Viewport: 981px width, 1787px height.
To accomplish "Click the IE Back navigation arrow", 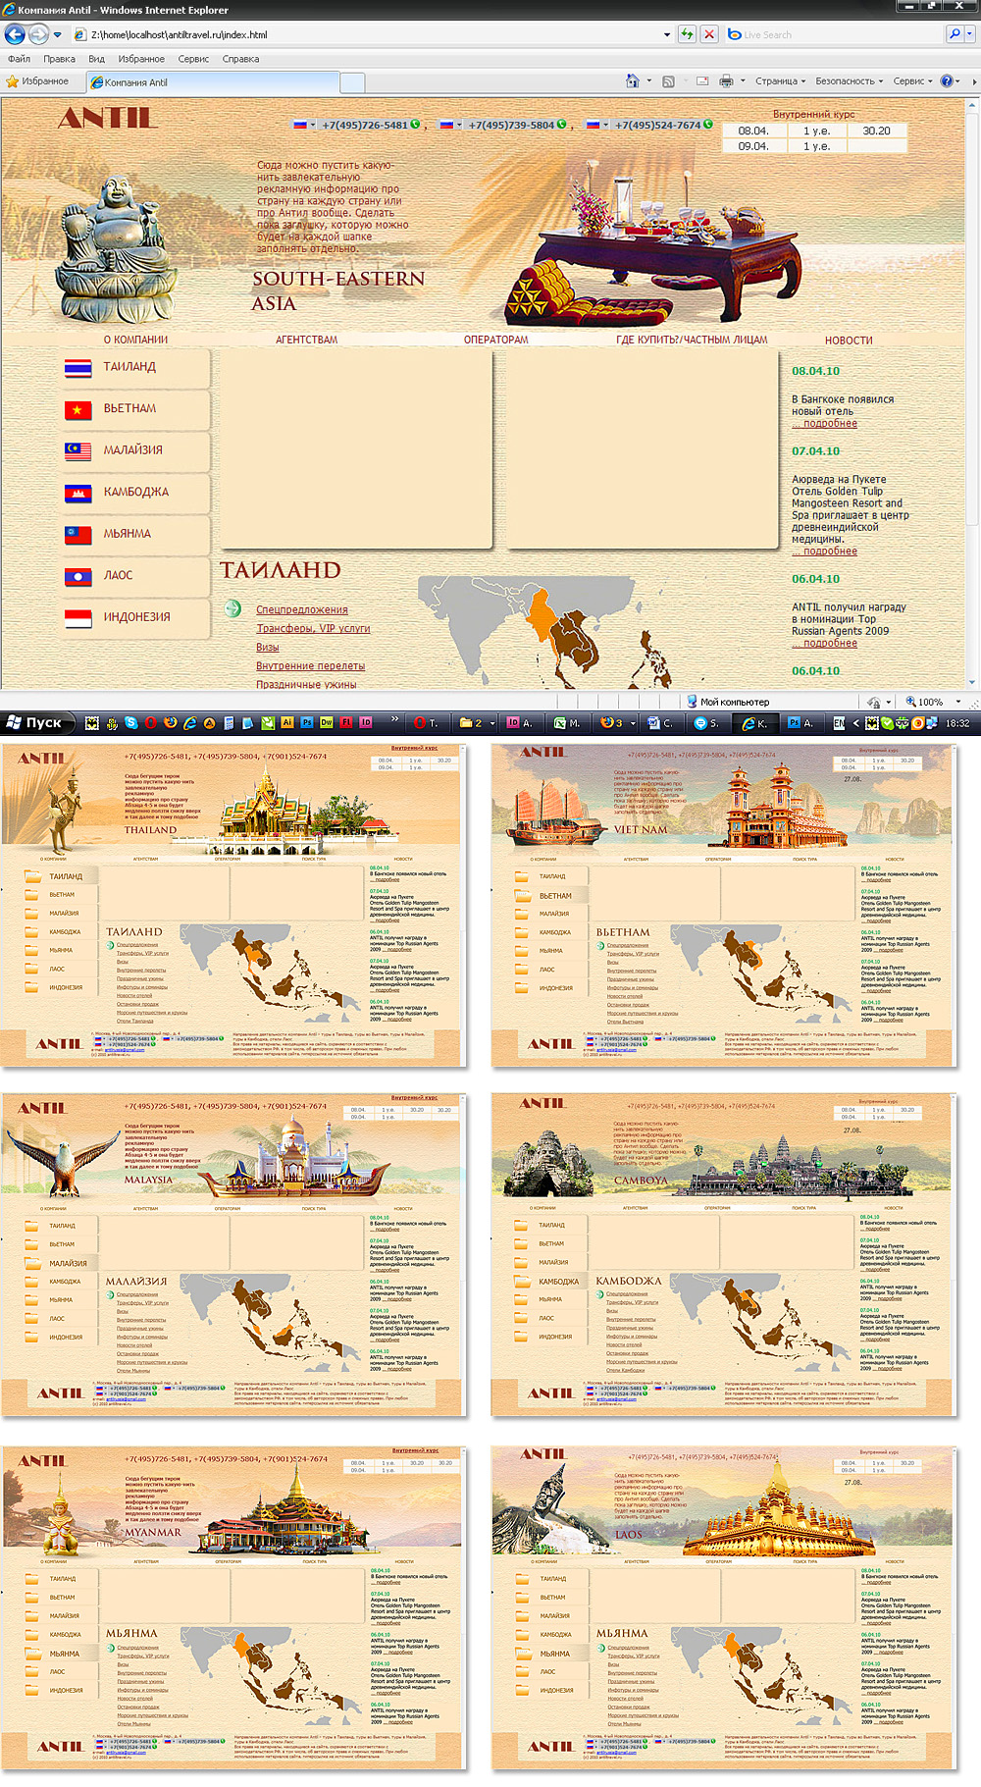I will tap(15, 34).
